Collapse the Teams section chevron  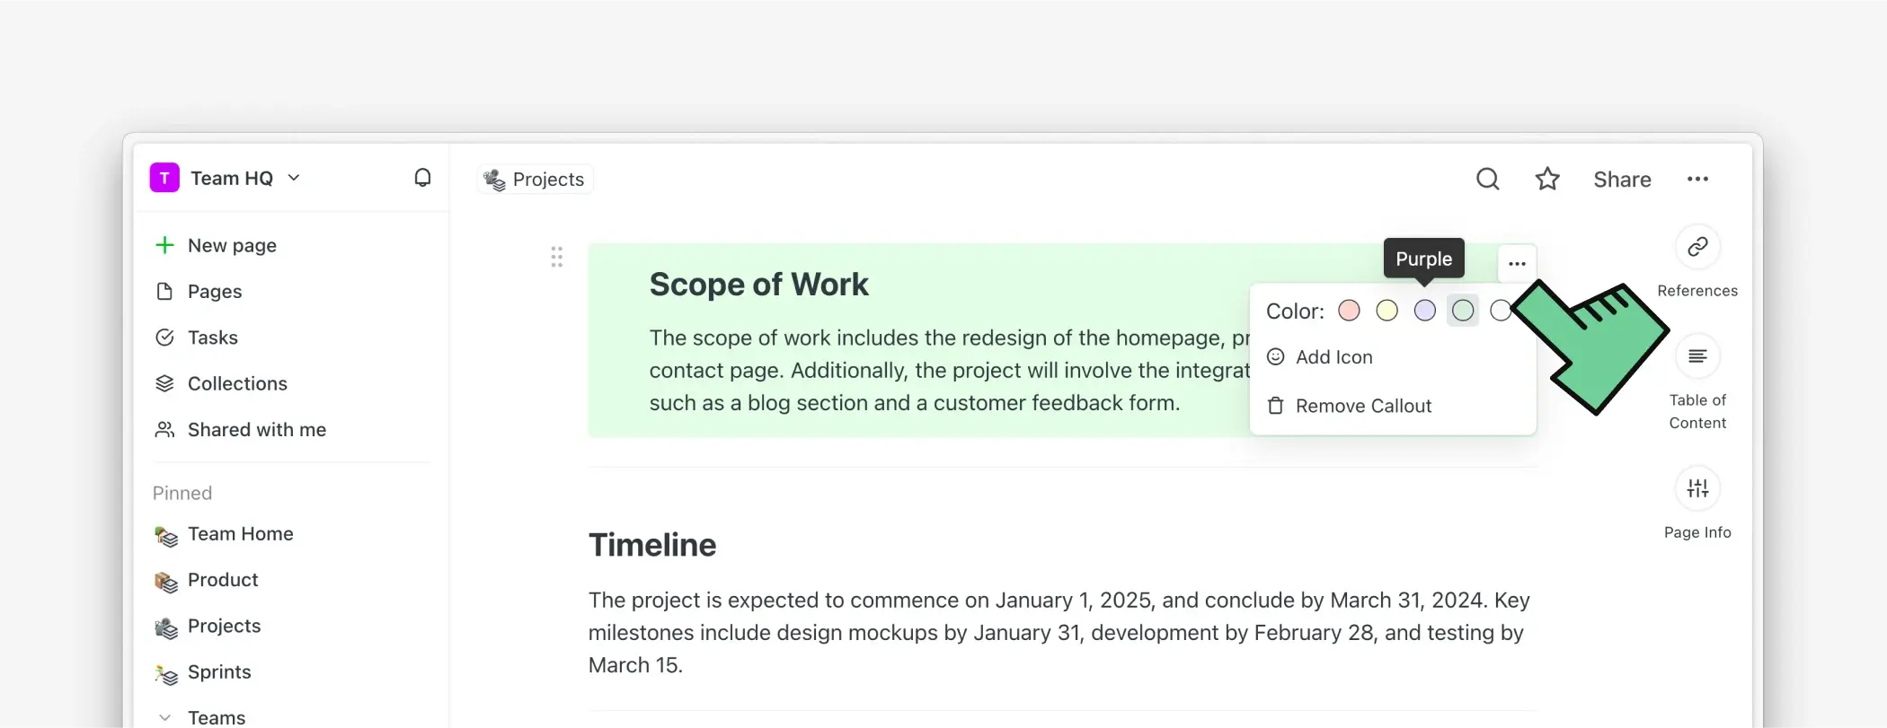pyautogui.click(x=165, y=717)
